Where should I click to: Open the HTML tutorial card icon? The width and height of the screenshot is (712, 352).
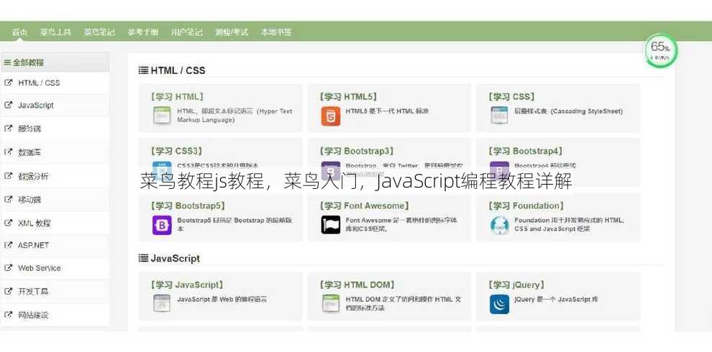point(162,115)
